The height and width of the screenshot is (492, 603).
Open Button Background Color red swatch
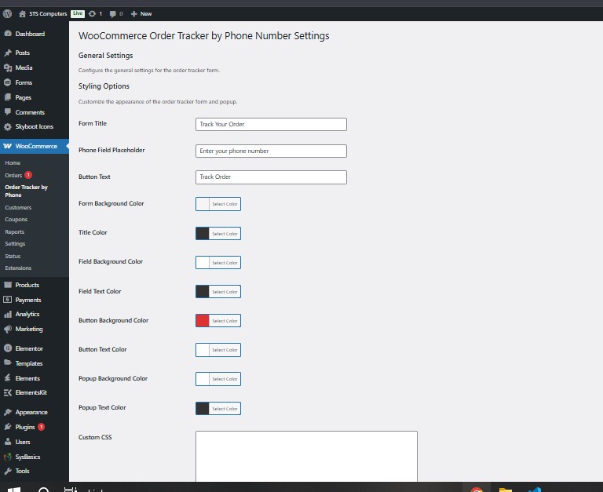pos(203,320)
